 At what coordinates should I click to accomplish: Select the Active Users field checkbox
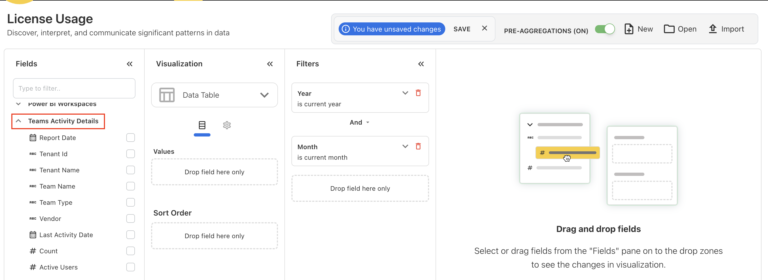[x=130, y=267]
